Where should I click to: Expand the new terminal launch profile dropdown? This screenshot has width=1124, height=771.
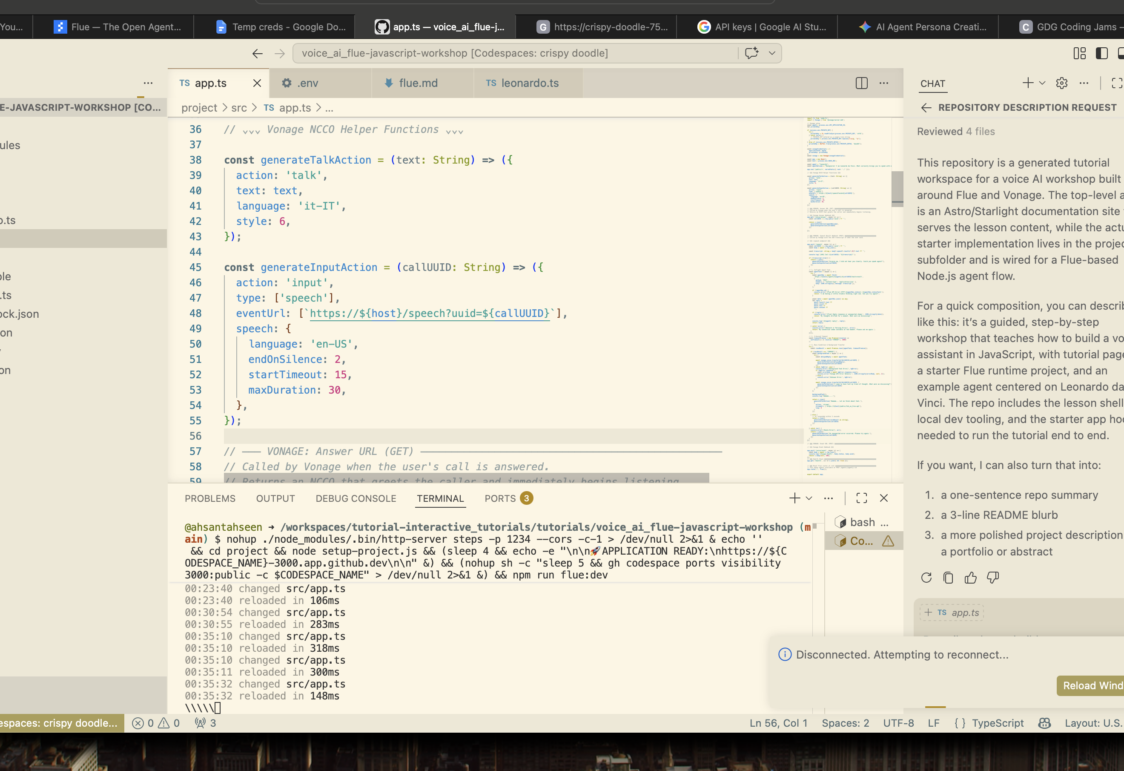[x=809, y=498]
